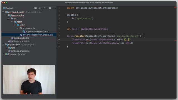Click the error indicator at editor top right
This screenshot has width=178, height=100.
coord(175,7)
